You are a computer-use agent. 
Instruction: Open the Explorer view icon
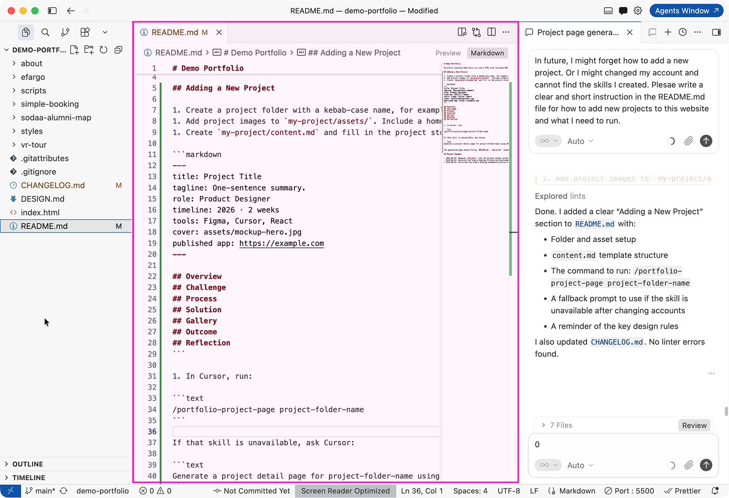coord(26,32)
